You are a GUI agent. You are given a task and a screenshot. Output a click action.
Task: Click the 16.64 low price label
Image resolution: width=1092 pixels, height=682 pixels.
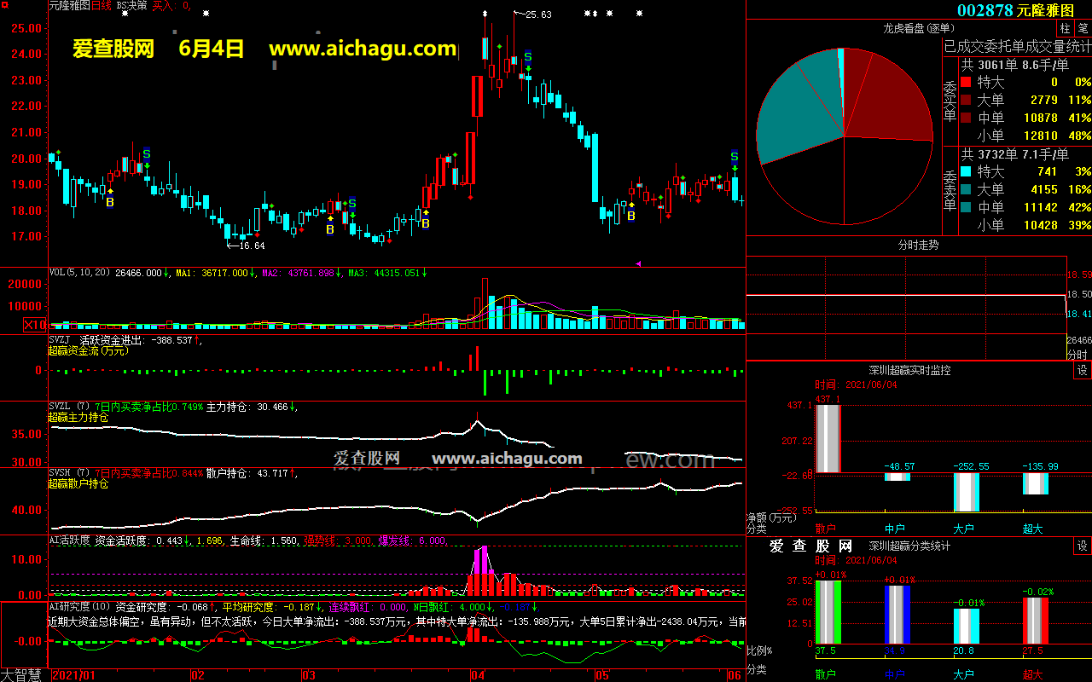coord(252,246)
